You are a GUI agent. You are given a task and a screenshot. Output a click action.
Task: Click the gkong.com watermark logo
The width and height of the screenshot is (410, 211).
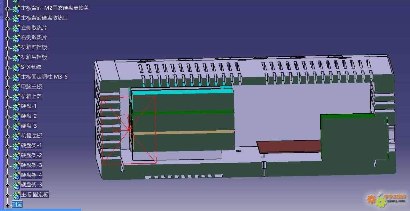386,199
